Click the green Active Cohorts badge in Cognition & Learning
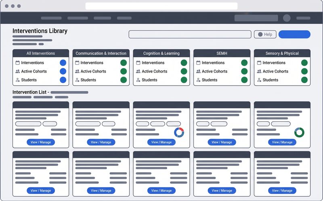 (x=184, y=71)
